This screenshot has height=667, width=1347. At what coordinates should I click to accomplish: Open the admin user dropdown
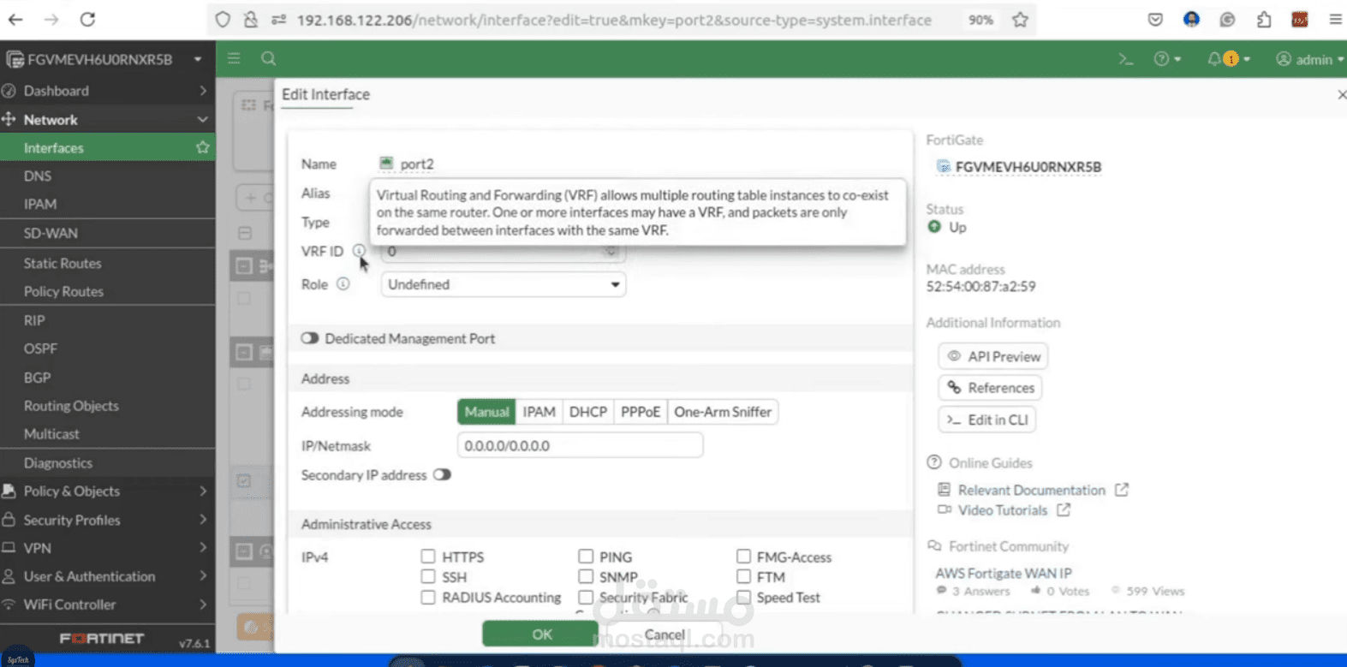[1309, 59]
